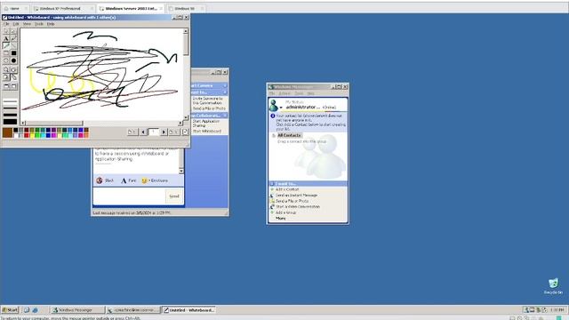569x320 pixels.
Task: Choose the magenta color swatch
Action: click(x=53, y=135)
